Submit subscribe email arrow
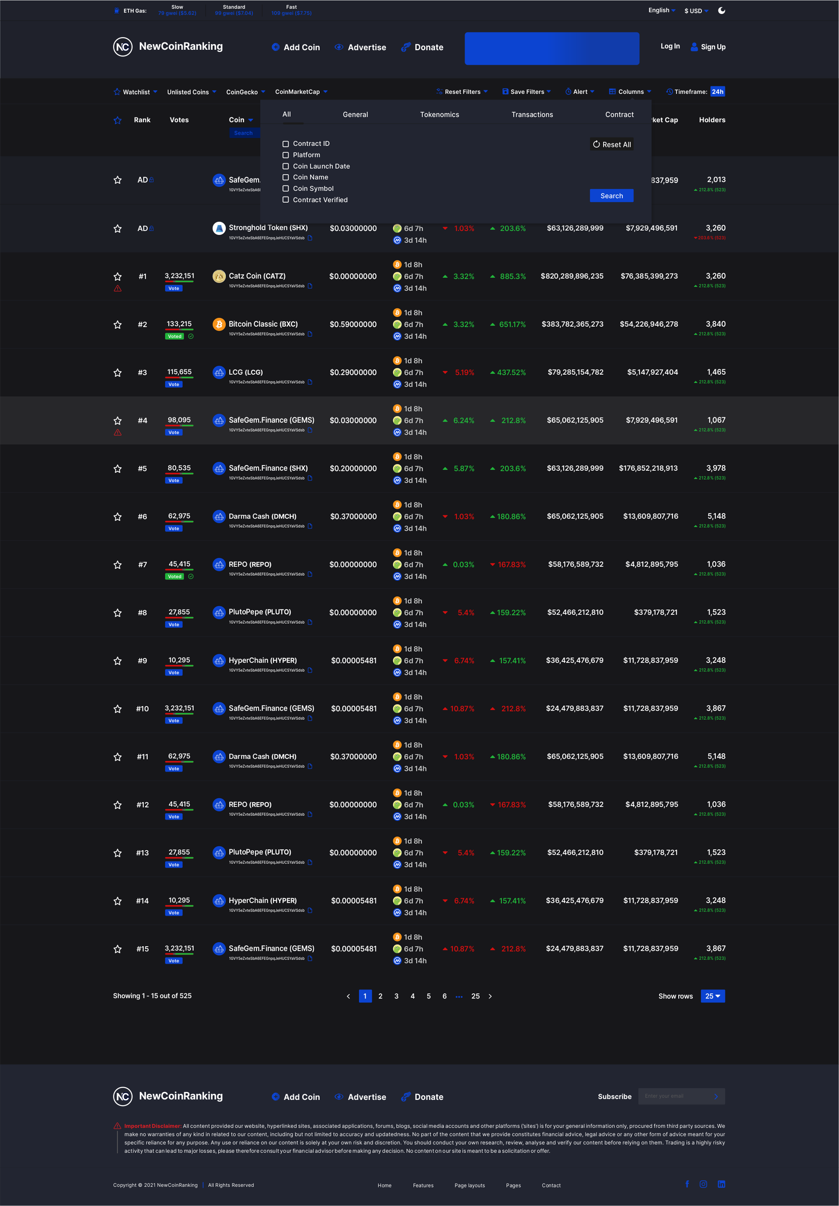This screenshot has width=839, height=1206. pyautogui.click(x=716, y=1096)
